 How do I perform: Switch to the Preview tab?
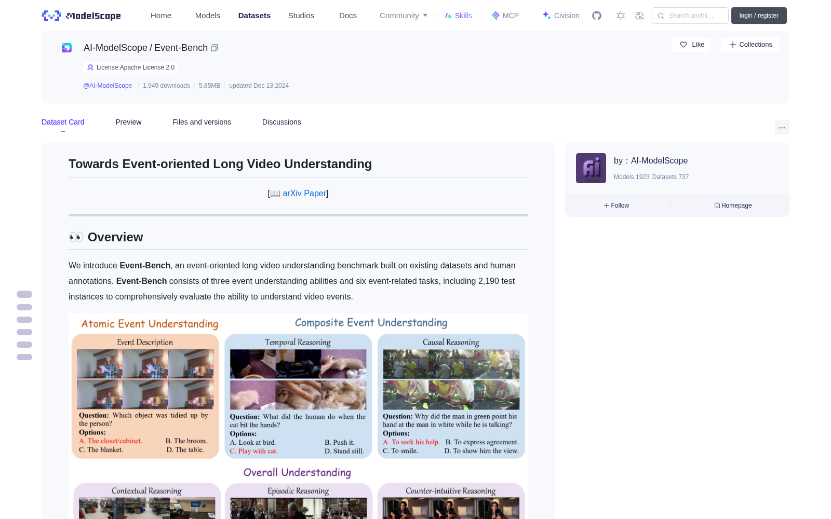click(x=128, y=122)
